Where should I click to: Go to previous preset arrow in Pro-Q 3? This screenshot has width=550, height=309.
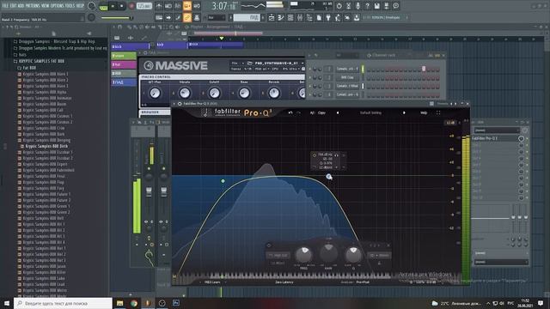[338, 112]
